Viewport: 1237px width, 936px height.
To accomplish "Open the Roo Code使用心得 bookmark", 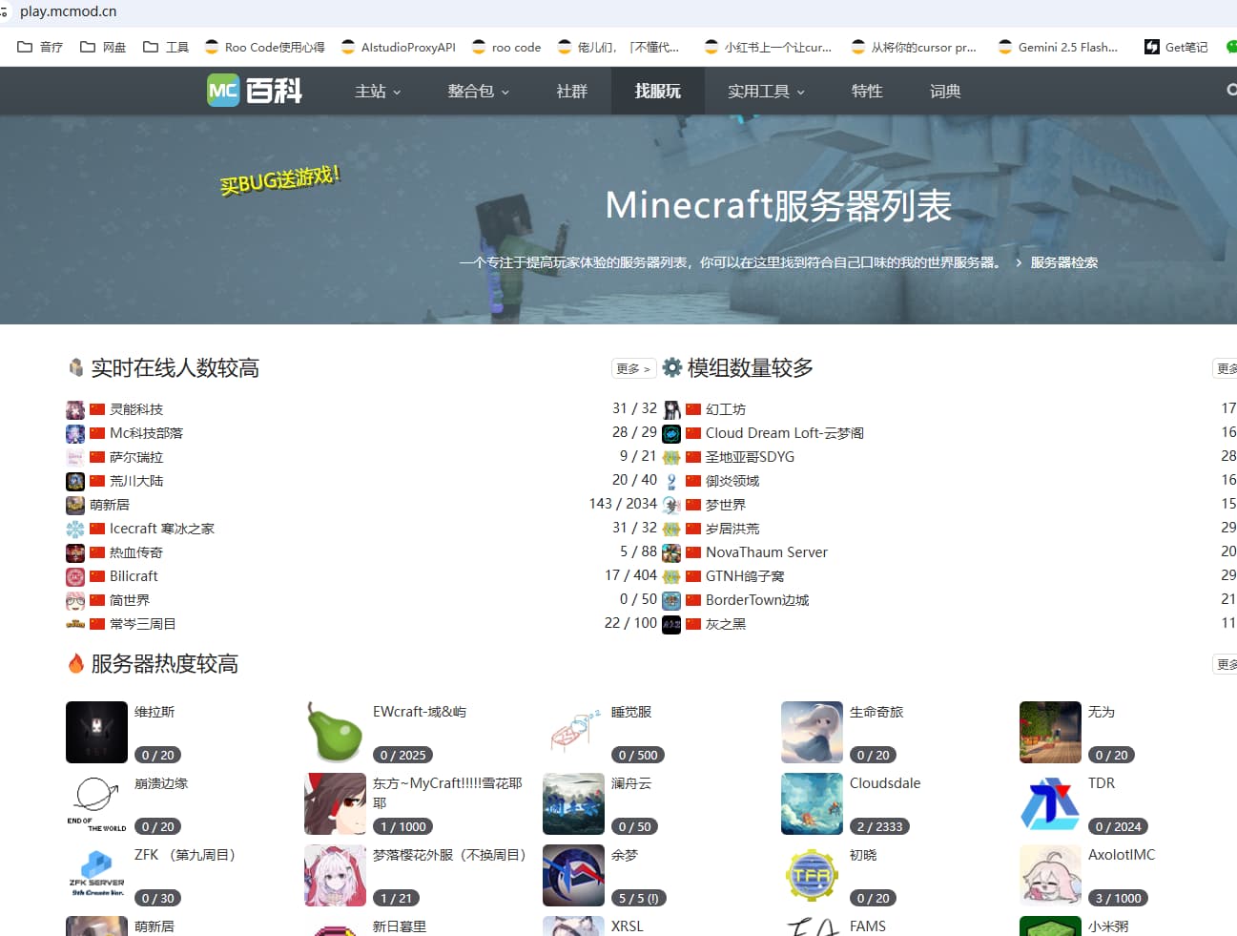I will tap(265, 47).
